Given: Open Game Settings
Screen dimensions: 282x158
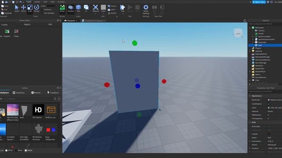Looking at the screenshot, I should [146, 9].
